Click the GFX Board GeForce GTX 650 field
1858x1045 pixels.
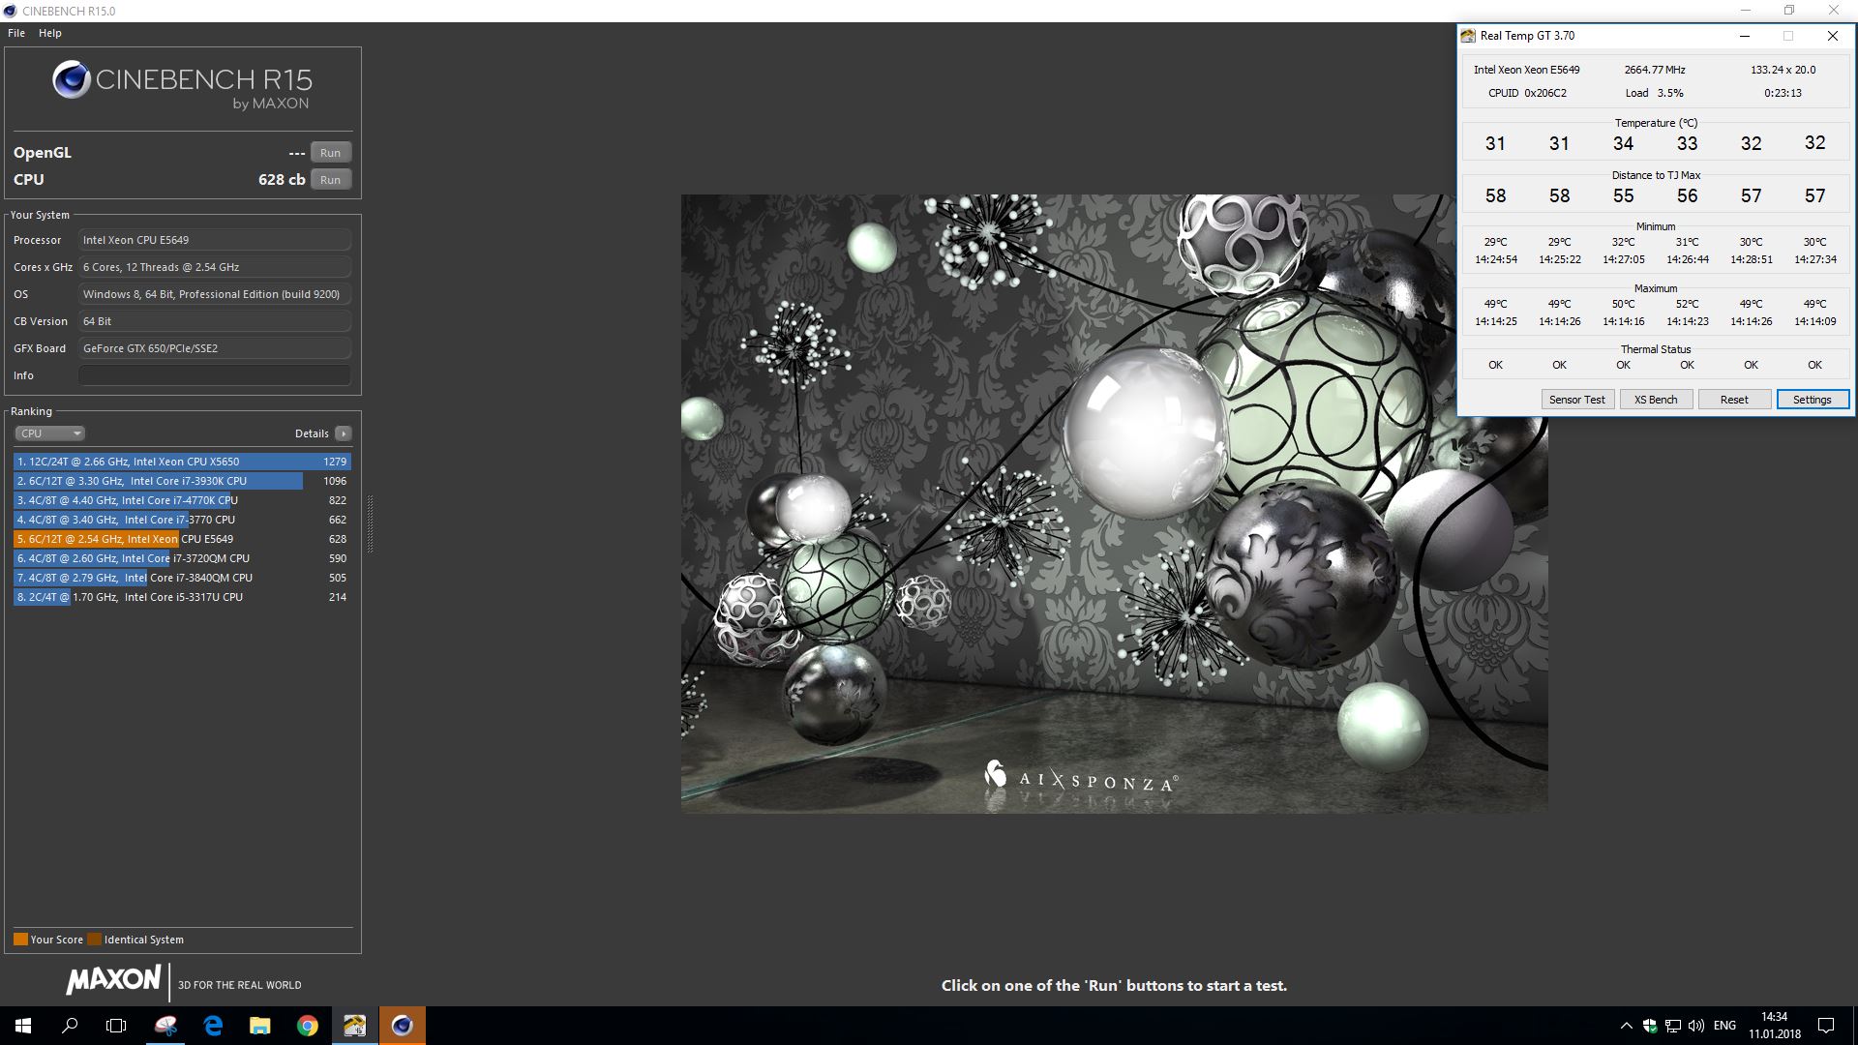(x=215, y=348)
